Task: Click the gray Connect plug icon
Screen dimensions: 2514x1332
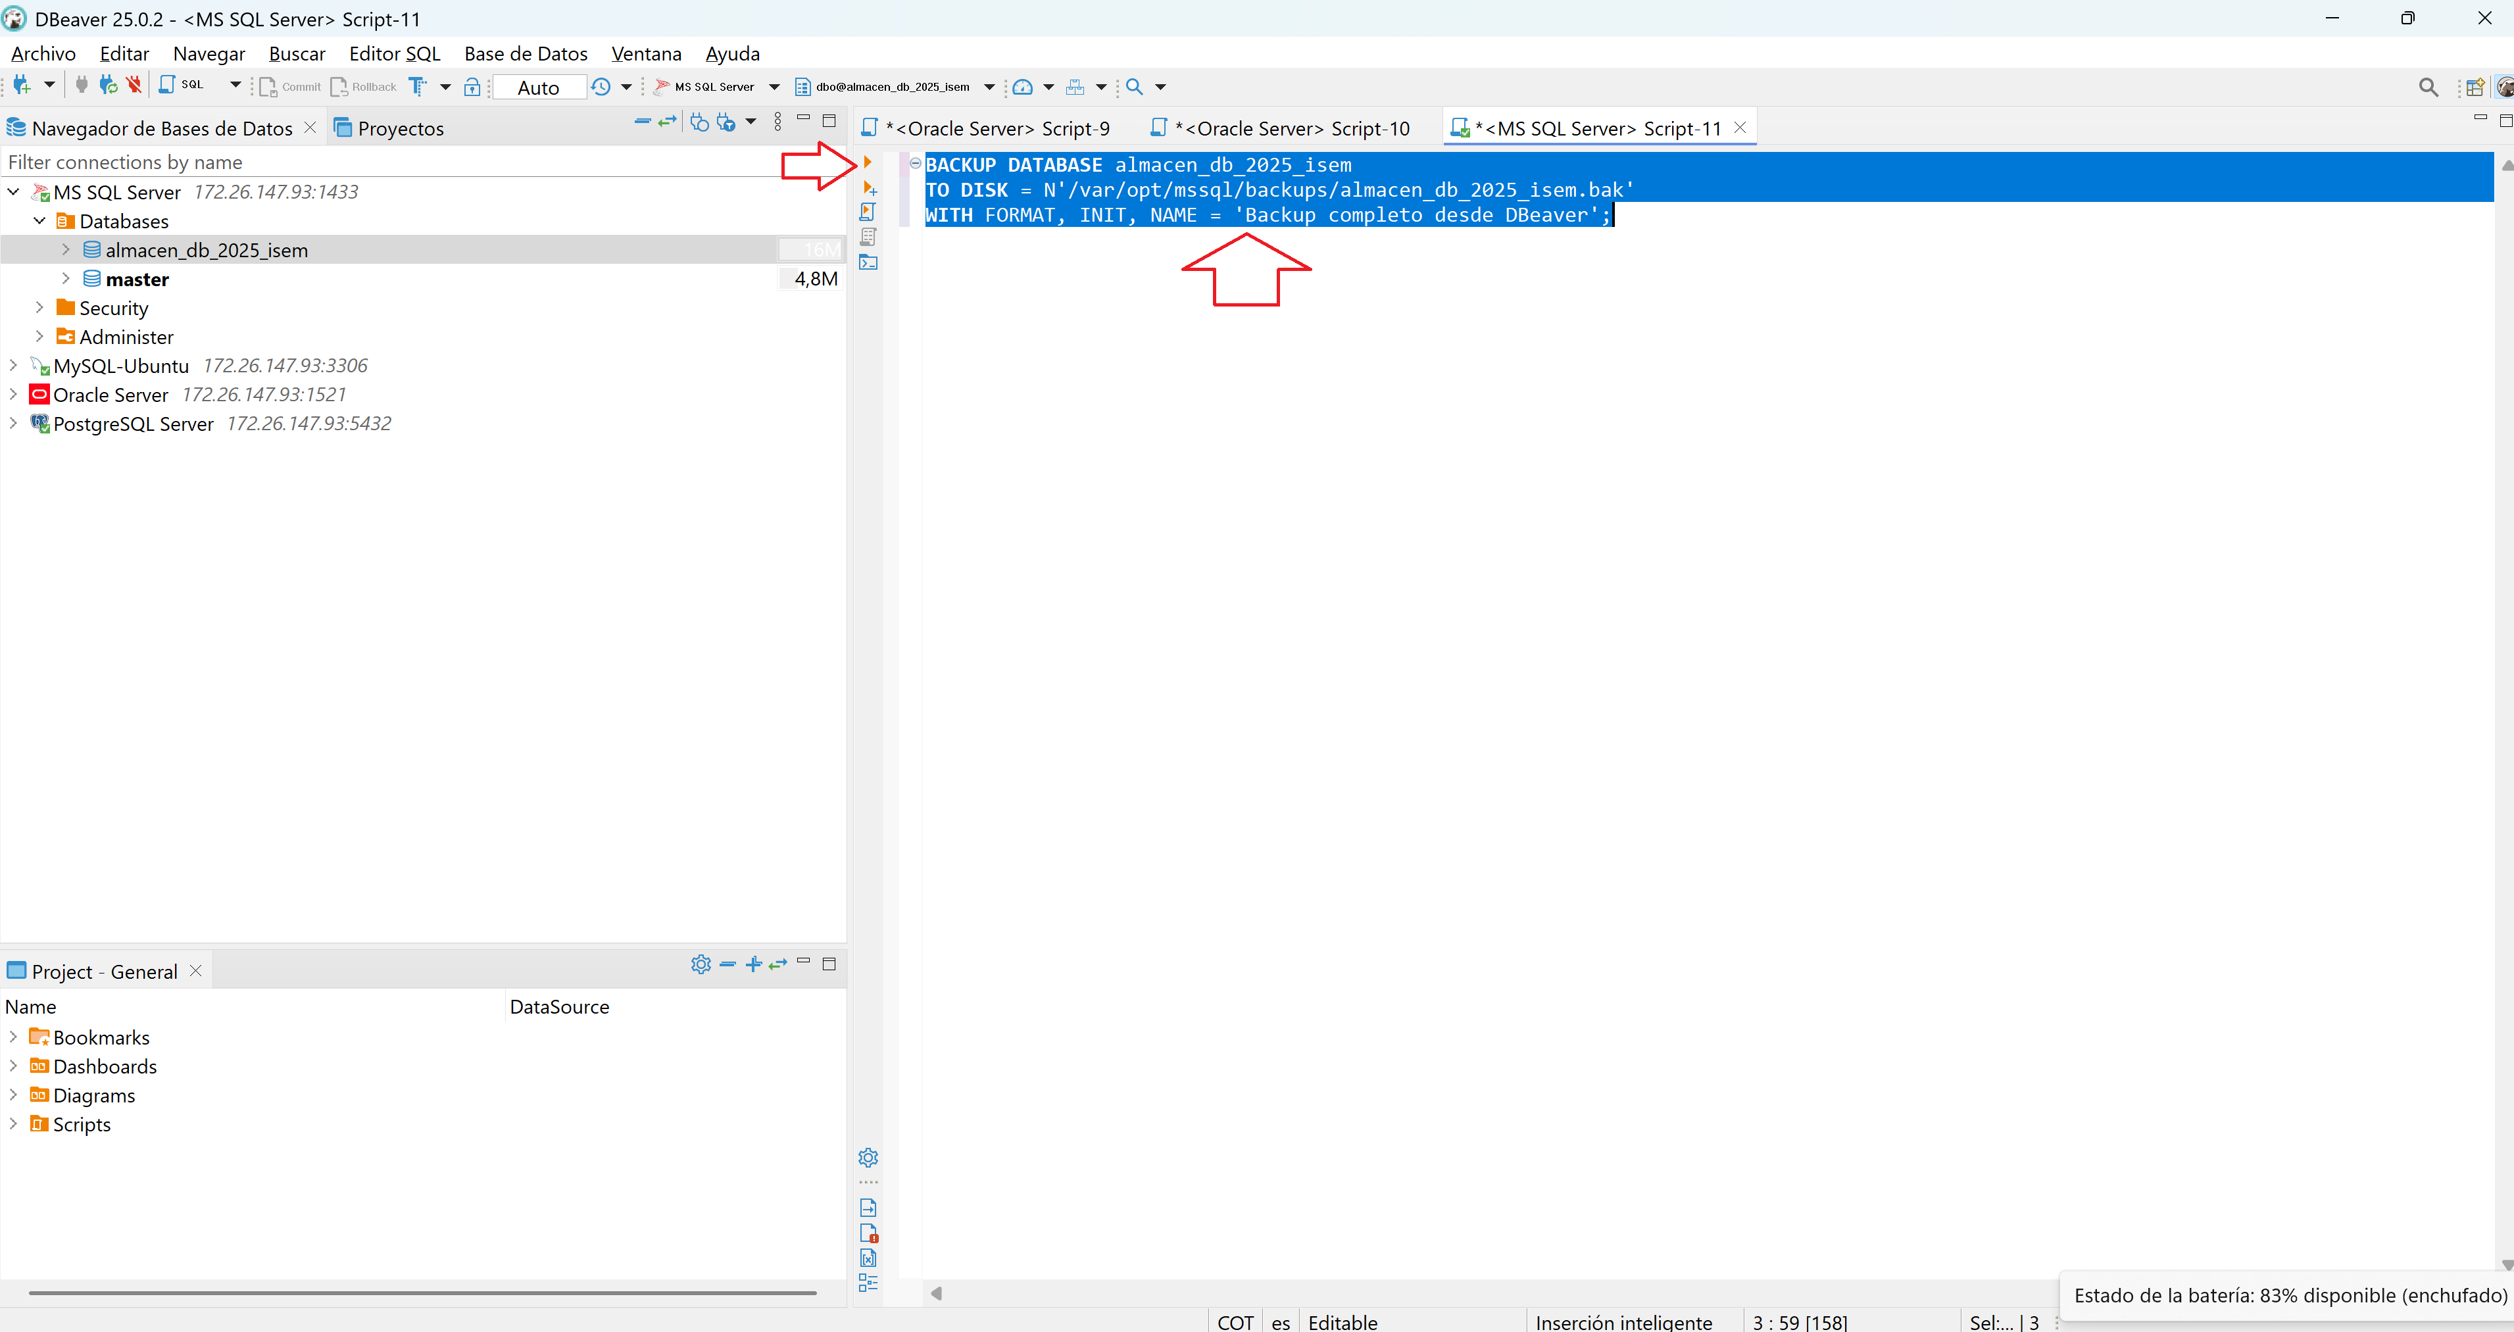Action: tap(81, 86)
